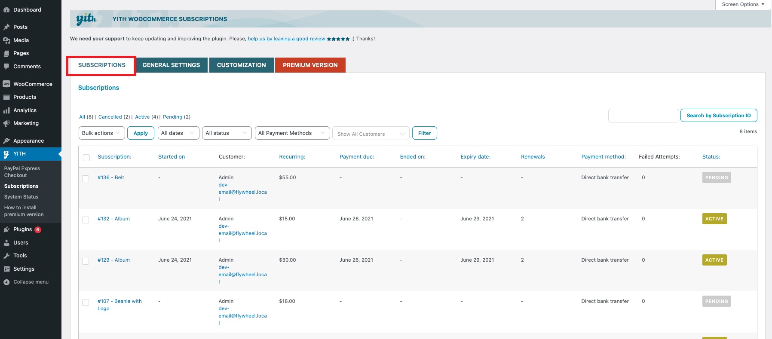Click the Plugins plug icon
Viewport: 772px width, 339px height.
(6, 229)
